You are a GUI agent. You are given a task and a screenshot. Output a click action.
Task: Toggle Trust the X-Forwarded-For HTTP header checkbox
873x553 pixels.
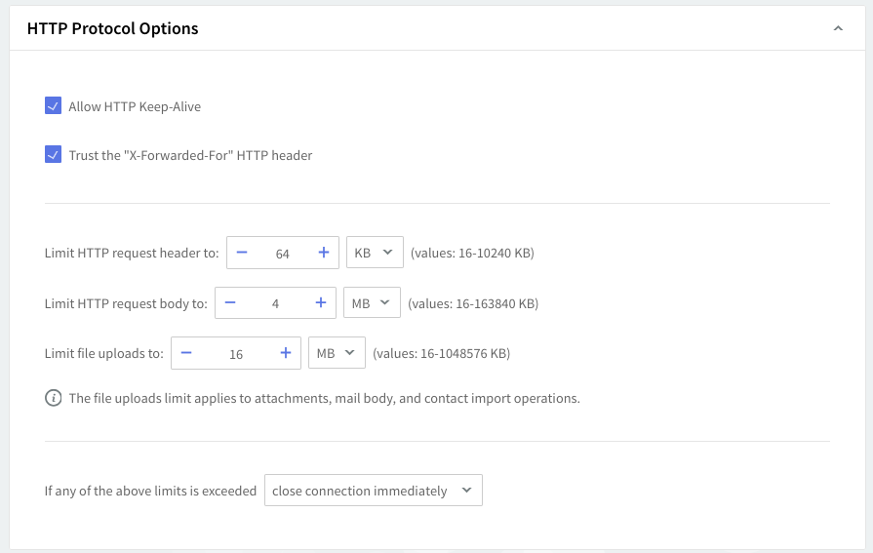tap(54, 155)
